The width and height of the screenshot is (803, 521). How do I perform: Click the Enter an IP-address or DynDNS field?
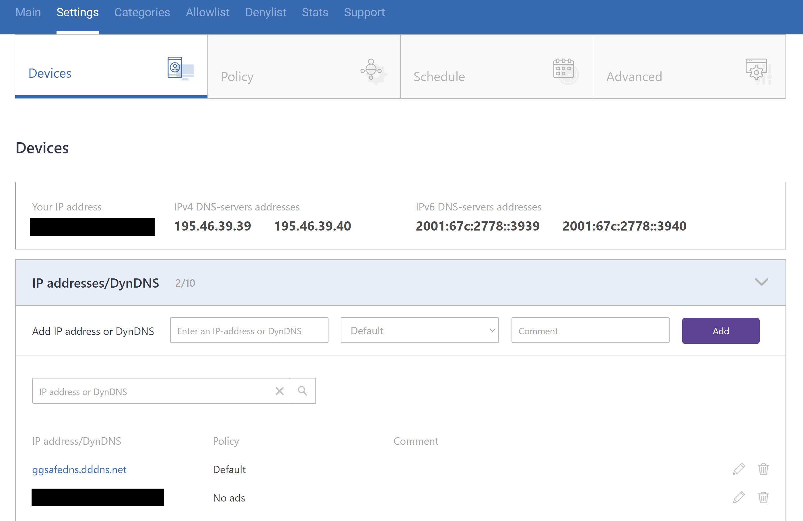click(x=249, y=331)
